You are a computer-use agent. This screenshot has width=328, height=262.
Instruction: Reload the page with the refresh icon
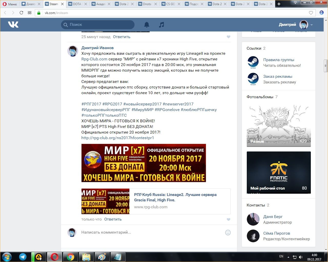coord(21,13)
